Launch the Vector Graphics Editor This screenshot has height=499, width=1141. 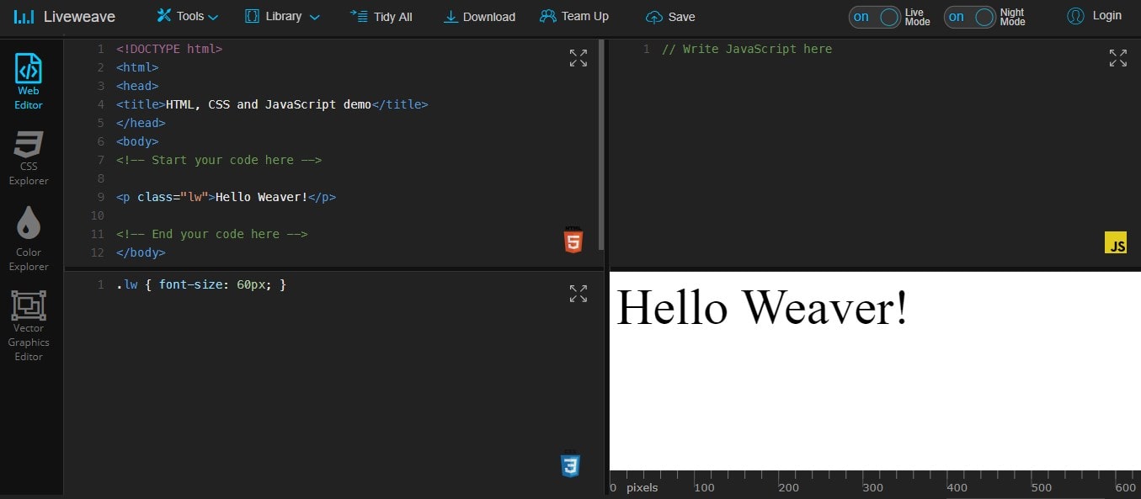click(28, 324)
